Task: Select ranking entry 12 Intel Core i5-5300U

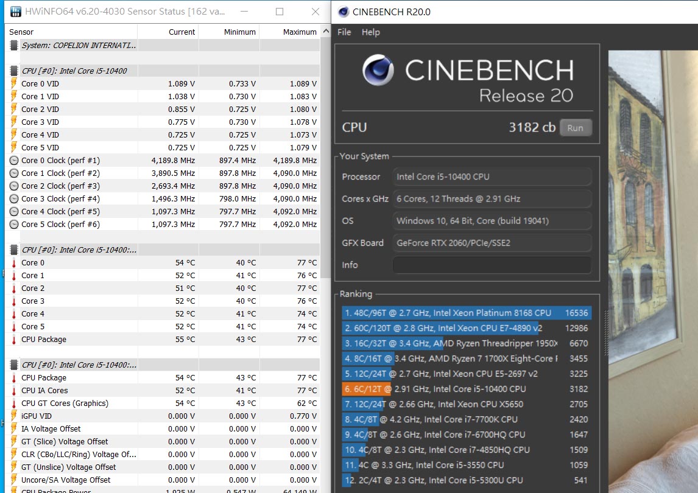Action: tap(467, 480)
